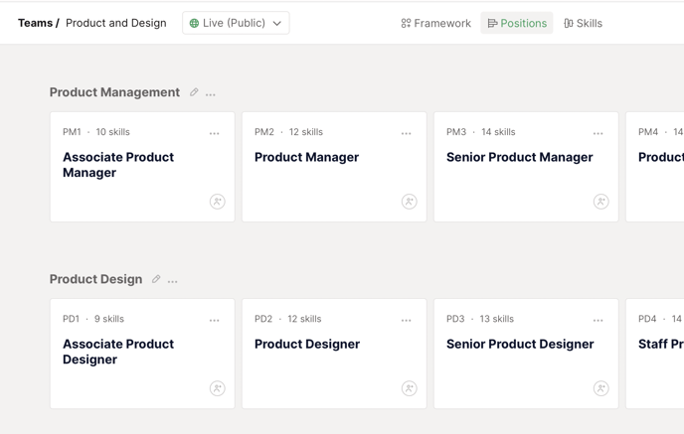Open more options on PM1 card
The image size is (684, 434).
click(x=215, y=133)
